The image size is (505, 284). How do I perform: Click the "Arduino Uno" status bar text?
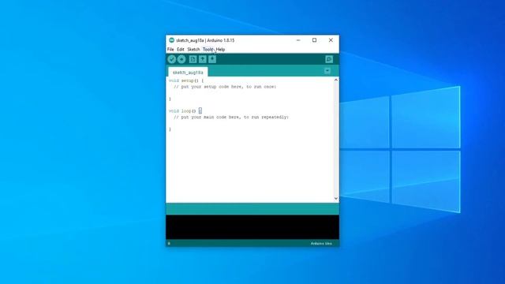tap(321, 244)
